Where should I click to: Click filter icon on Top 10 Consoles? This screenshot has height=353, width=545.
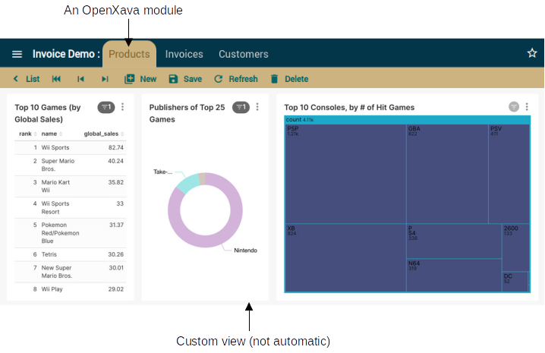click(514, 107)
